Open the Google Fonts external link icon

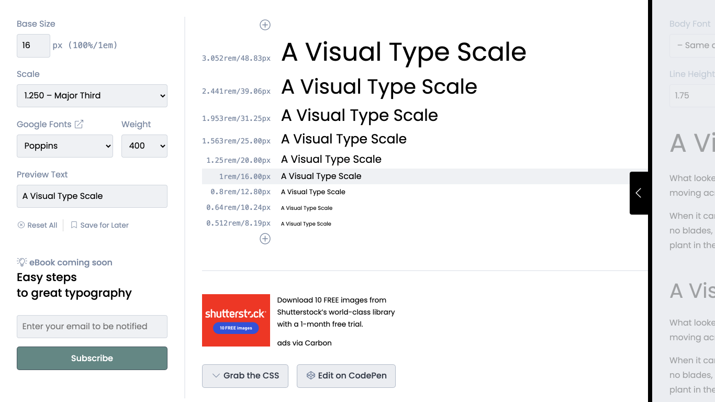[79, 124]
